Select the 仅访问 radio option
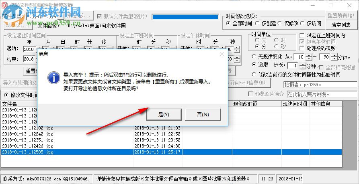The width and height of the screenshot is (359, 184). tap(311, 23)
